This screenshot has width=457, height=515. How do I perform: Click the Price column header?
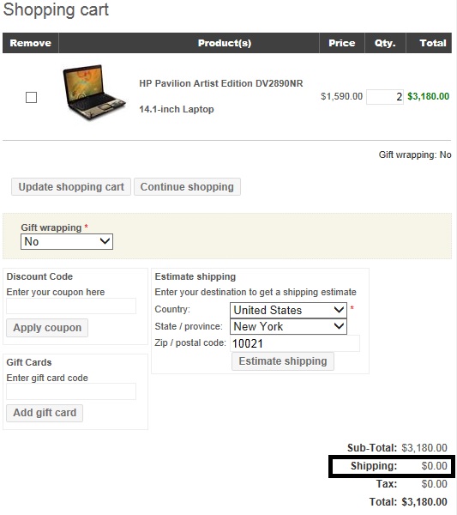[x=342, y=43]
